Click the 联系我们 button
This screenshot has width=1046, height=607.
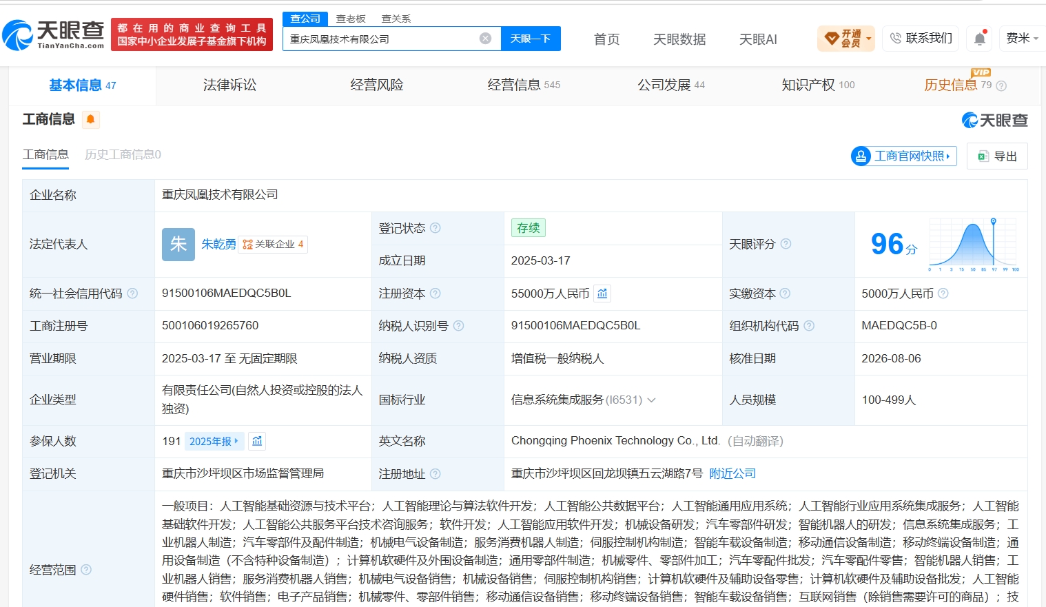point(921,39)
